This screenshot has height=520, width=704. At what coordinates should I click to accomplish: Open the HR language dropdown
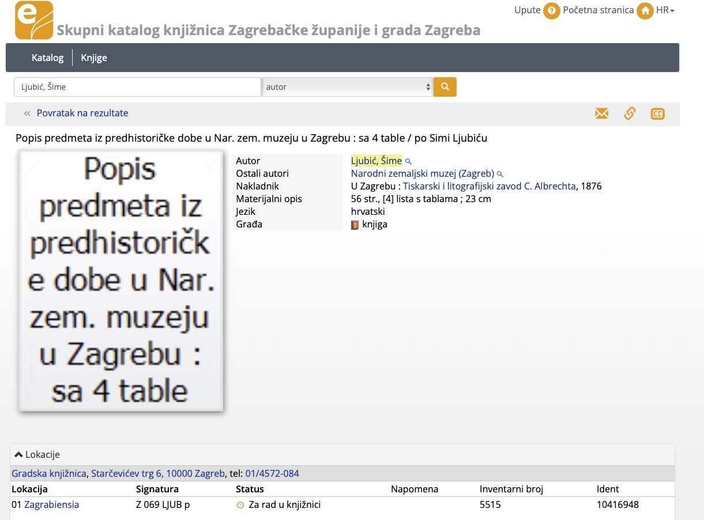[x=665, y=10]
